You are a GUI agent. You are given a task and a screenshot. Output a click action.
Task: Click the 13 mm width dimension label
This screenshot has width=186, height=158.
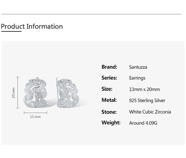[35, 117]
